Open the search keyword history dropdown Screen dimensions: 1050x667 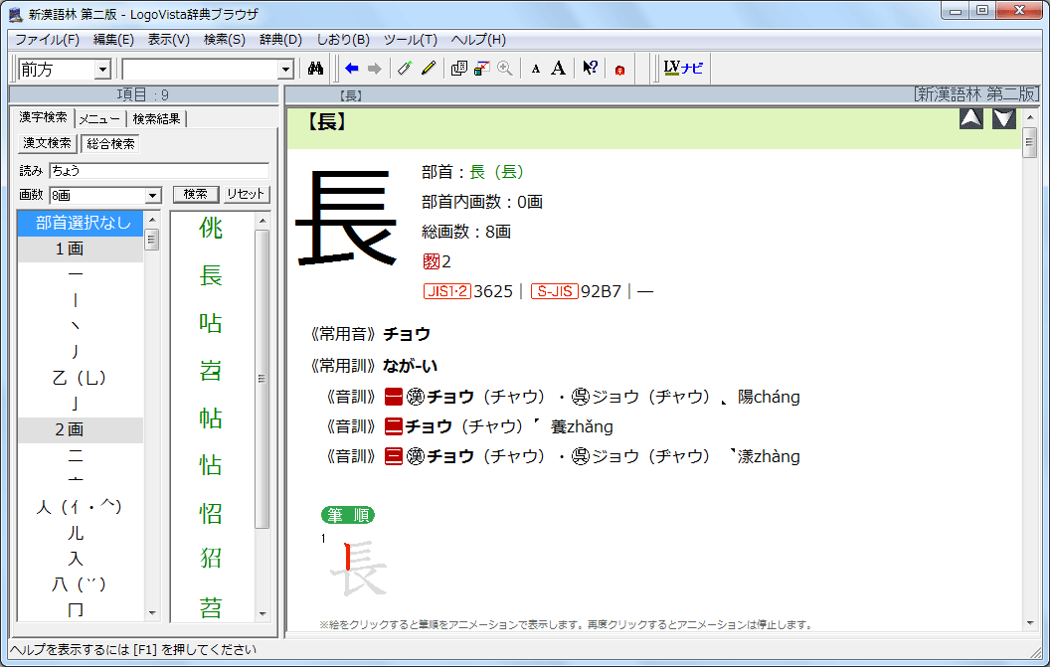coord(285,69)
